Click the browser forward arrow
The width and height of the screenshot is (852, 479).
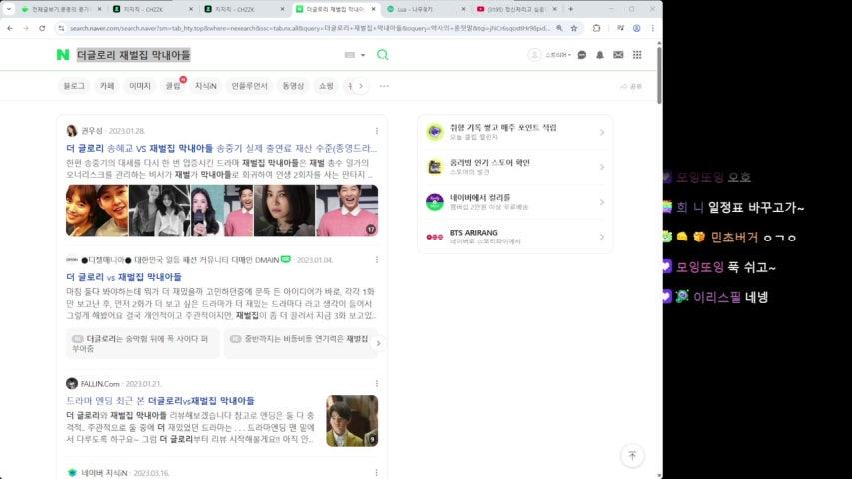[26, 28]
